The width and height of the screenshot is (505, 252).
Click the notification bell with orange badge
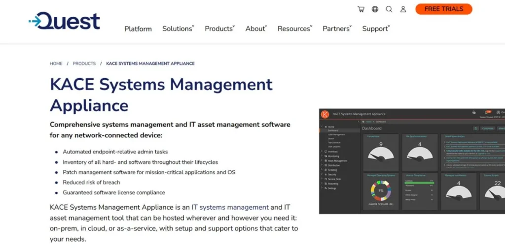coord(488,112)
